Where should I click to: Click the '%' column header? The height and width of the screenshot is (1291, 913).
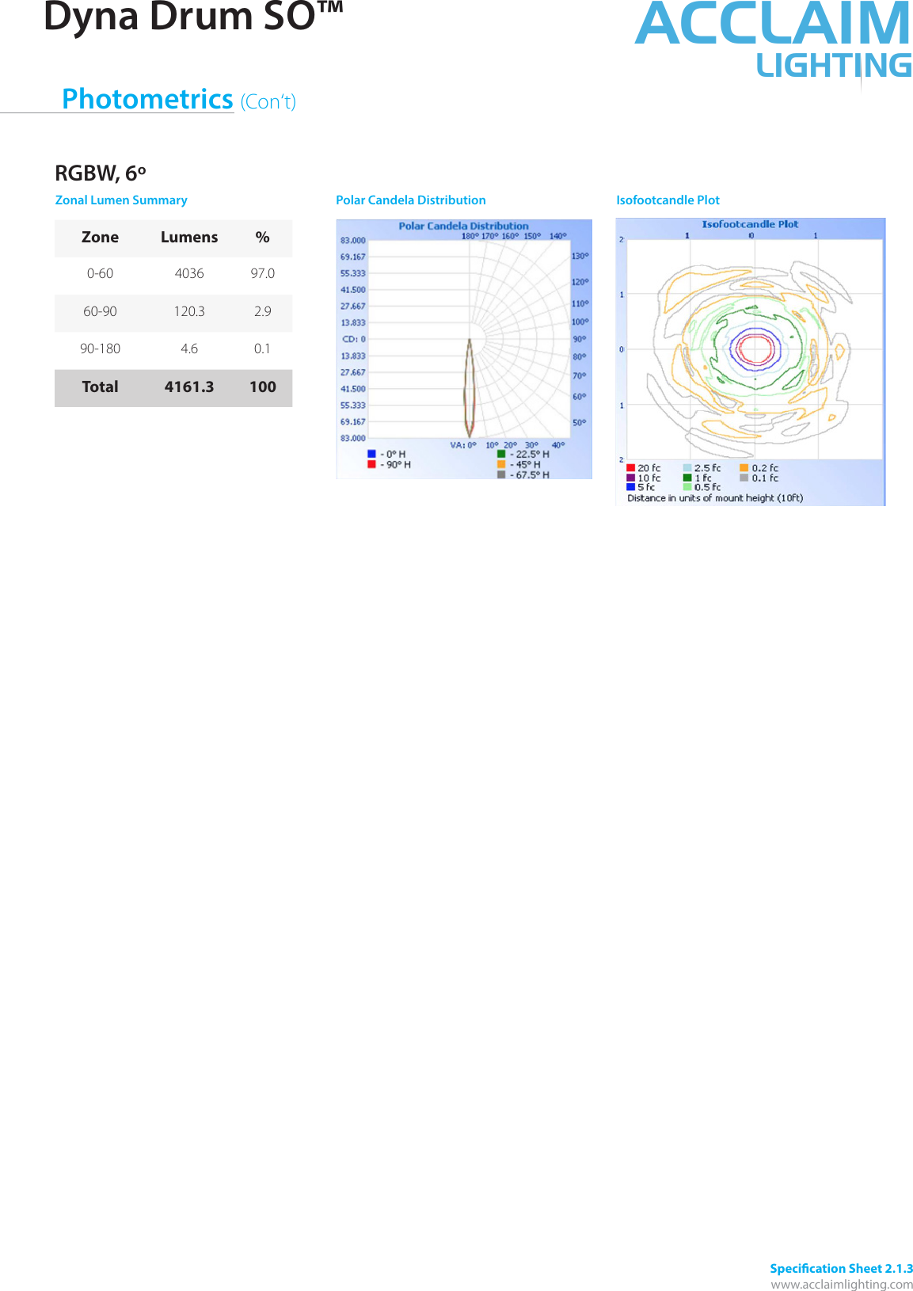coord(263,238)
